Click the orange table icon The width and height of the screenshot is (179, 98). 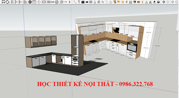(119, 2)
